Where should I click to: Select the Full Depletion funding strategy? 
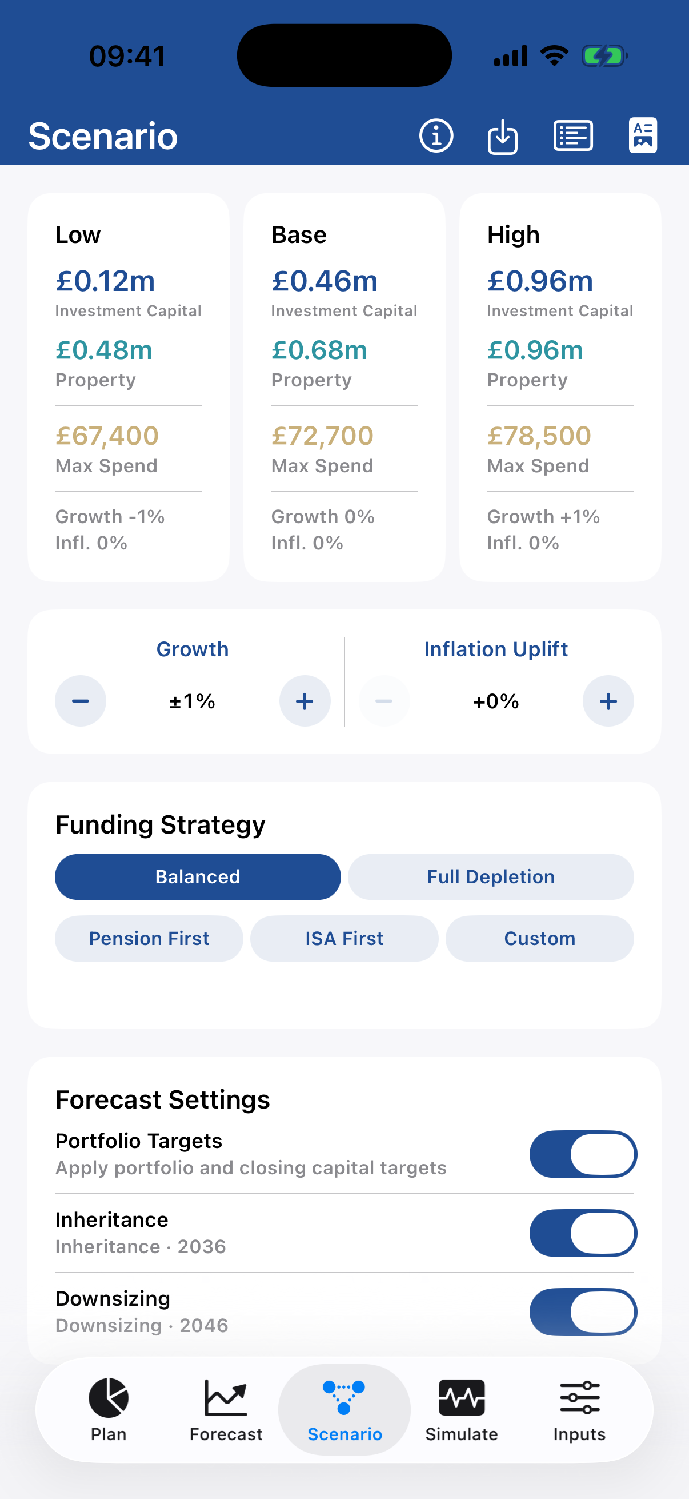point(491,876)
